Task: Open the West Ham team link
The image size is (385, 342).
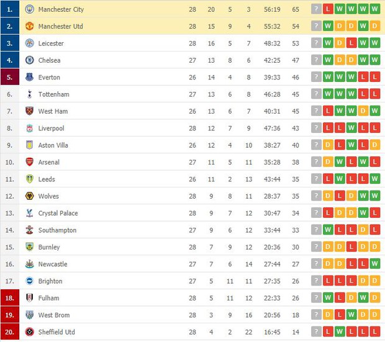Action: (x=53, y=112)
